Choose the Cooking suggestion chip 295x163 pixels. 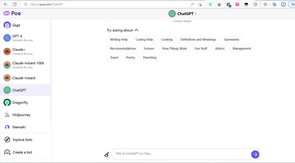[x=167, y=40]
